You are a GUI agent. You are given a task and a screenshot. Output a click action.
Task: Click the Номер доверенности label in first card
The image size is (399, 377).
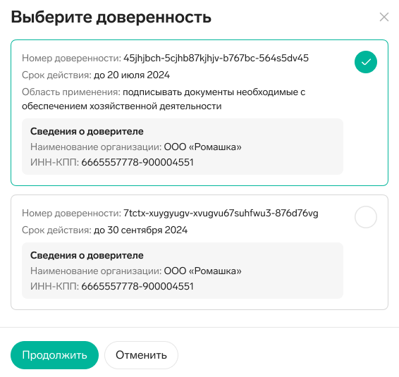(71, 58)
